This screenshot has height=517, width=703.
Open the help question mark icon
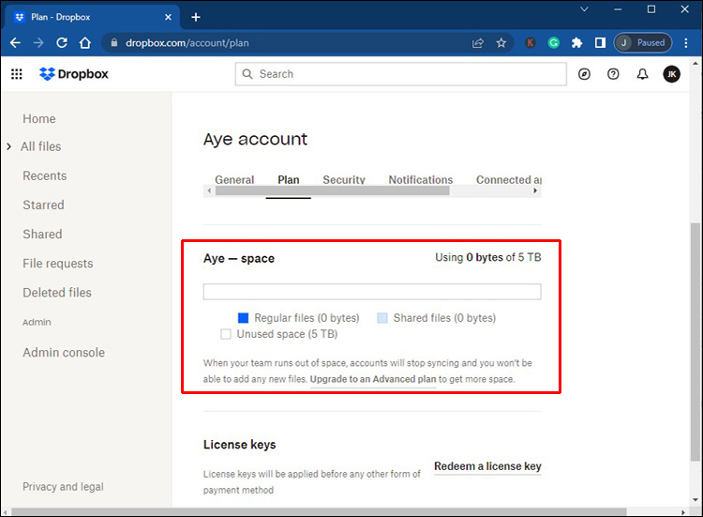point(613,74)
